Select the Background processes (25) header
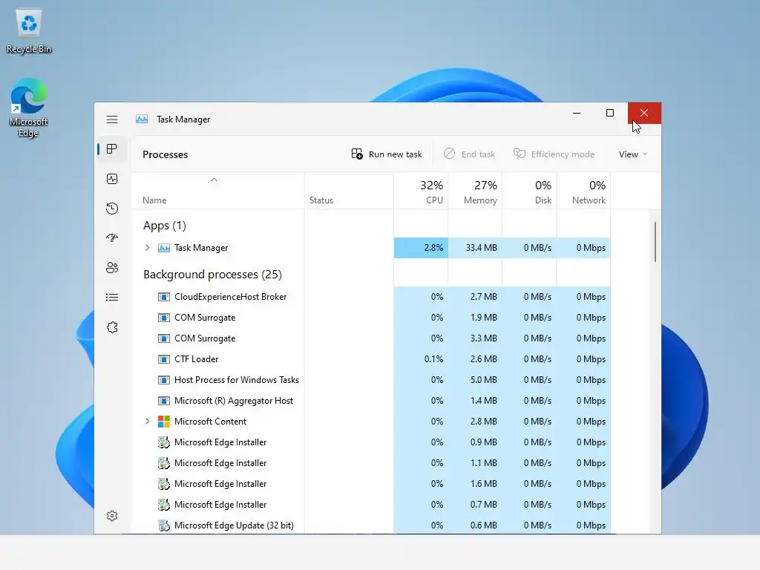The height and width of the screenshot is (570, 760). pos(212,275)
